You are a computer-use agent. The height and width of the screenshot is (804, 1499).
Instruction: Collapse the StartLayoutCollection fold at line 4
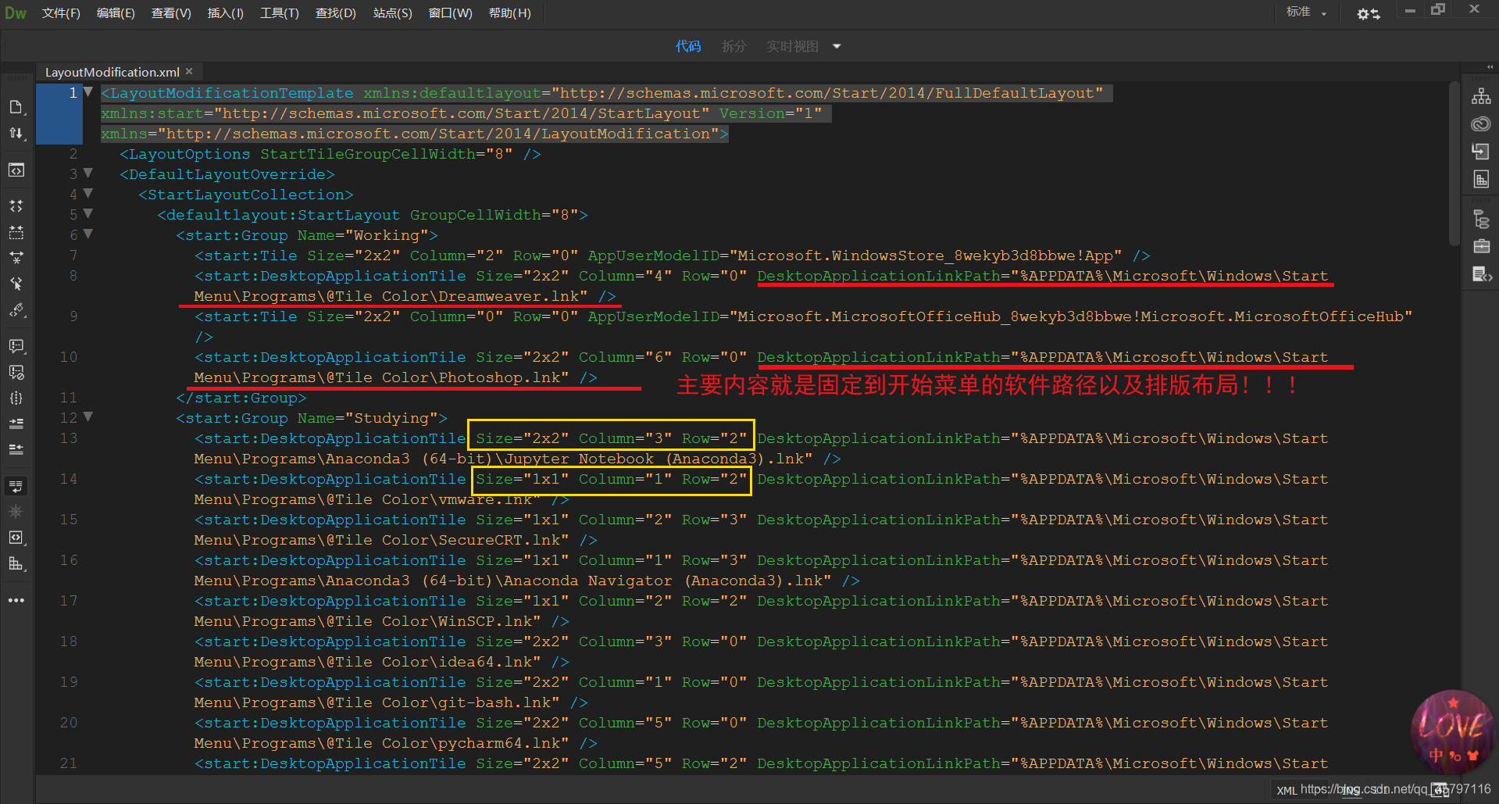coord(88,194)
